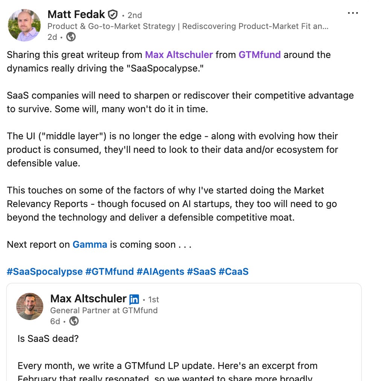
Task: Click the #SaaS hashtag
Action: 201,271
